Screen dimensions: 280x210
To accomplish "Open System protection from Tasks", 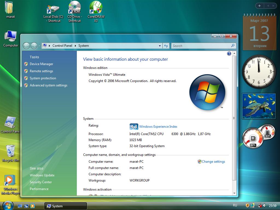I will pyautogui.click(x=43, y=78).
